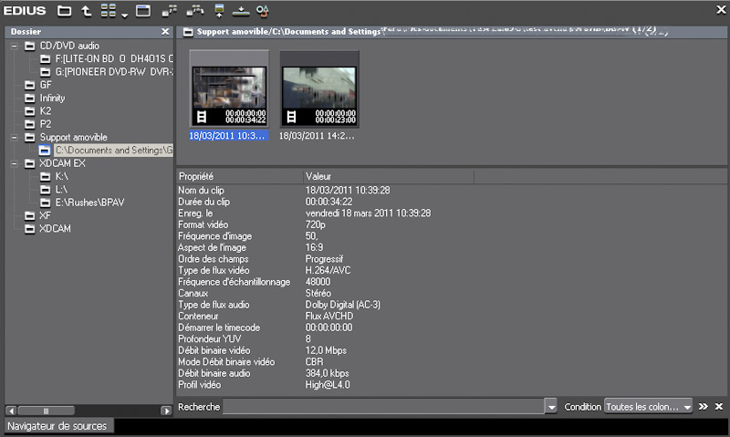Collapse the XDCAM EX tree node
Screen dimensions: 730x437
(x=15, y=163)
